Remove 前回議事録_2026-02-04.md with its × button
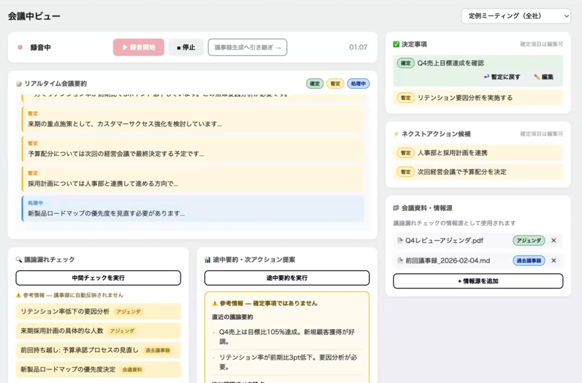This screenshot has height=383, width=582. 553,260
